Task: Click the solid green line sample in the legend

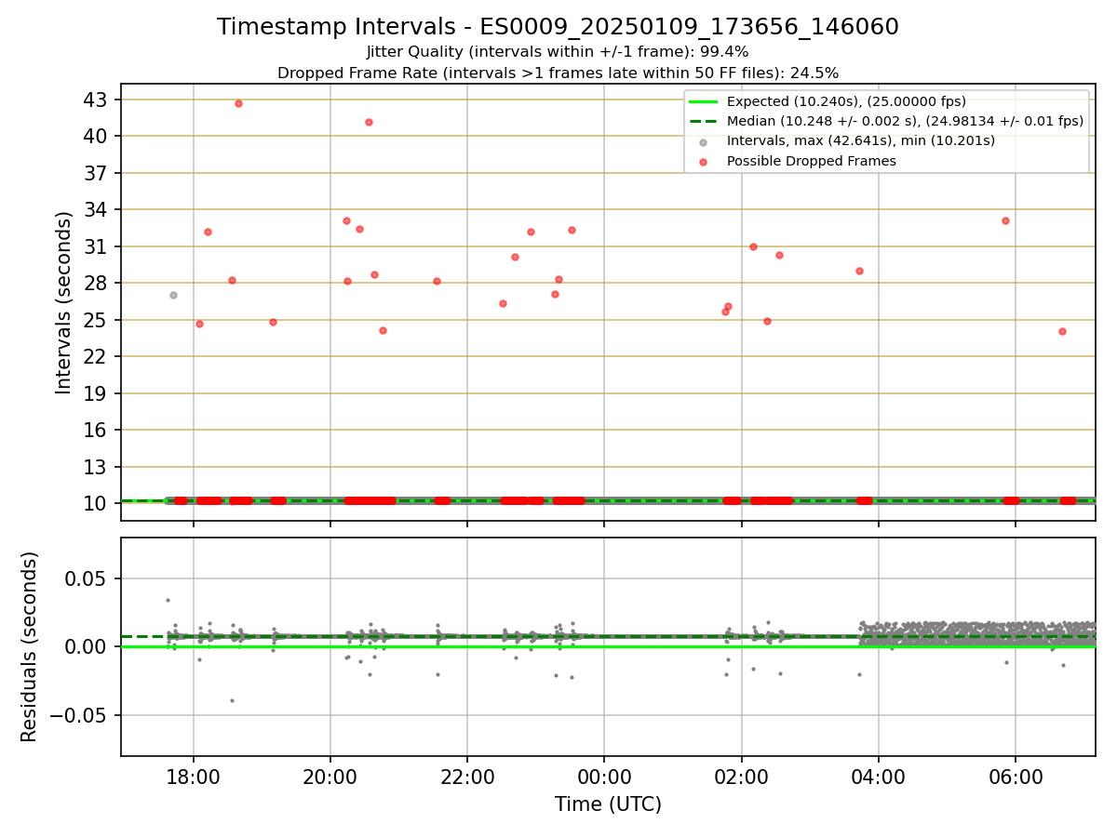Action: [x=703, y=101]
